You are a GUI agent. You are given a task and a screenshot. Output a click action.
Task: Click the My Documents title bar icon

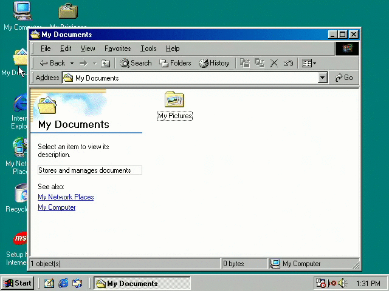click(35, 35)
